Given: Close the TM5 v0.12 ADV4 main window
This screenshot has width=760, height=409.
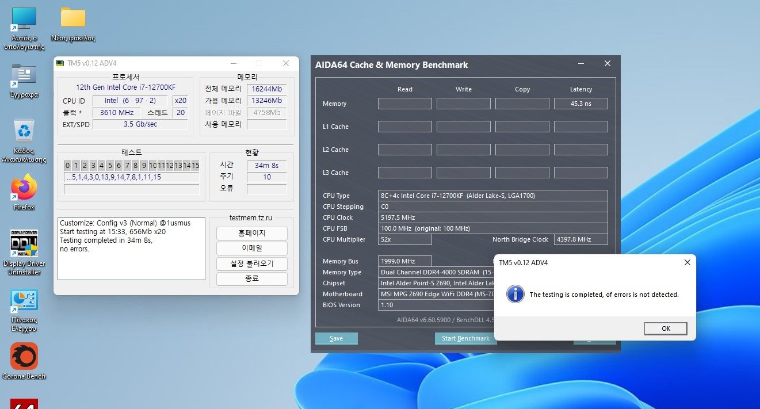Looking at the screenshot, I should click(x=285, y=63).
